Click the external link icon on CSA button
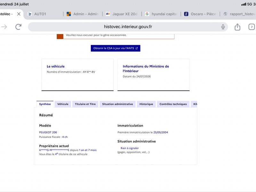 click(137, 48)
